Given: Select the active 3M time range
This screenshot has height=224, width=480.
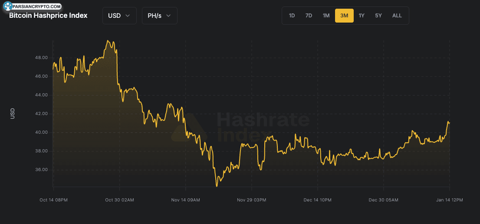Looking at the screenshot, I should click(345, 16).
